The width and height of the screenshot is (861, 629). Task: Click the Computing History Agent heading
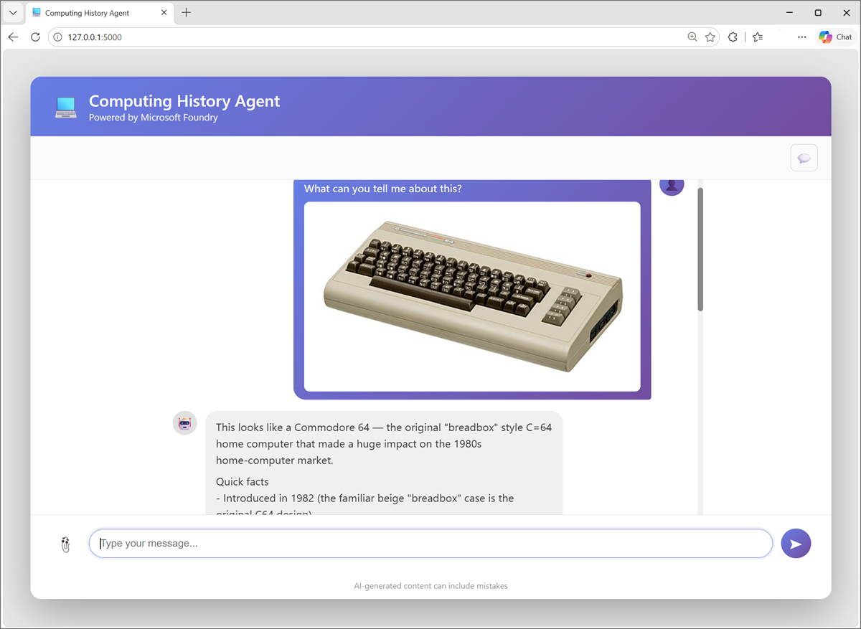pos(184,101)
